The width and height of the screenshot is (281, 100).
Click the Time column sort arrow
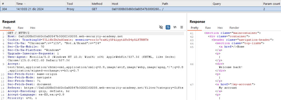[x=25, y=4]
